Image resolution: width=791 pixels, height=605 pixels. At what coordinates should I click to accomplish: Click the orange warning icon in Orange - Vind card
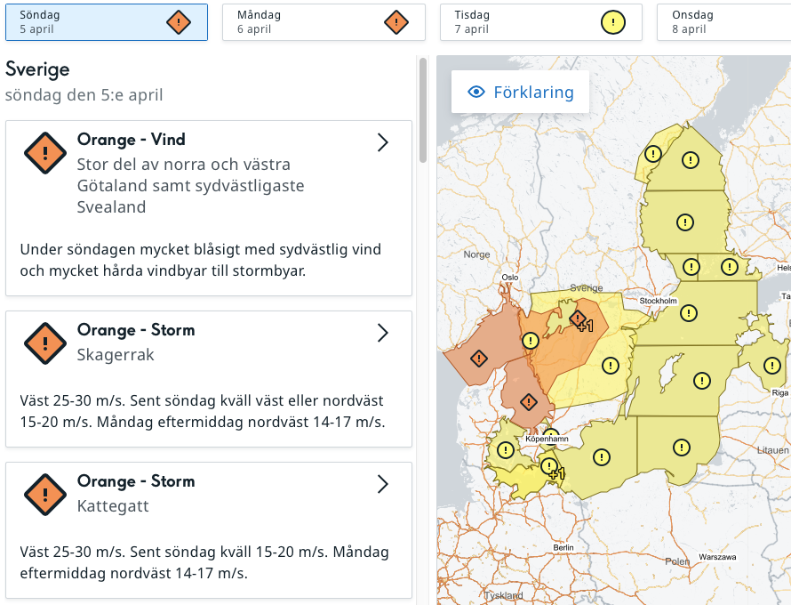[x=45, y=154]
